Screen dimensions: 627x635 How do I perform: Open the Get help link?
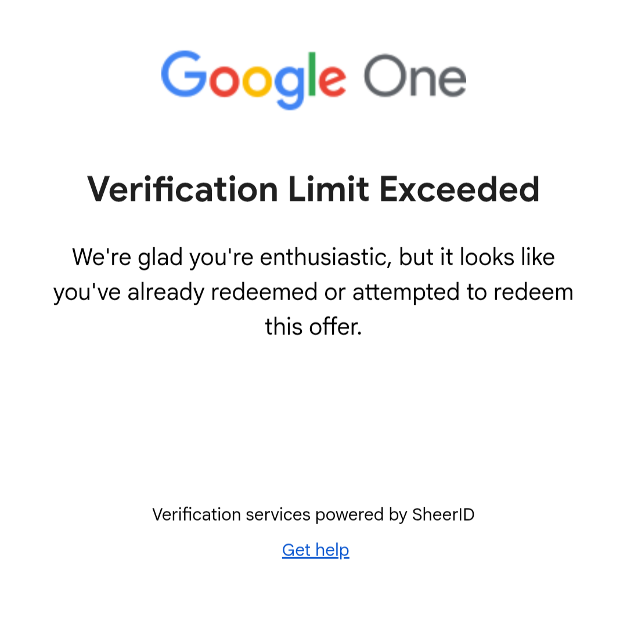(x=315, y=550)
